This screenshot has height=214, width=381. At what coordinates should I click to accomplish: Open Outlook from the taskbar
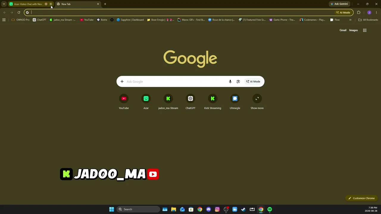182,209
